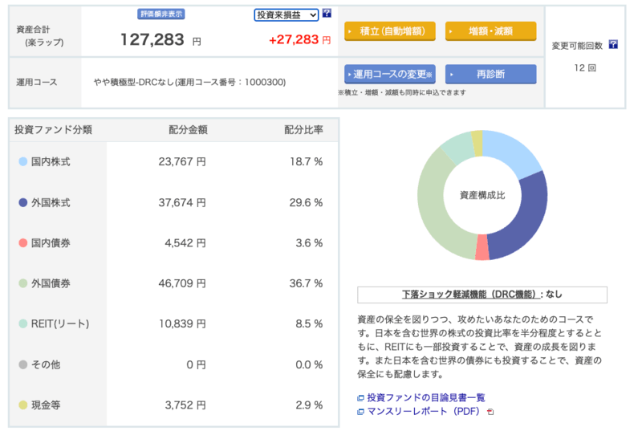The width and height of the screenshot is (642, 431).
Task: Click profit value +27,283 円
Action: click(x=299, y=39)
